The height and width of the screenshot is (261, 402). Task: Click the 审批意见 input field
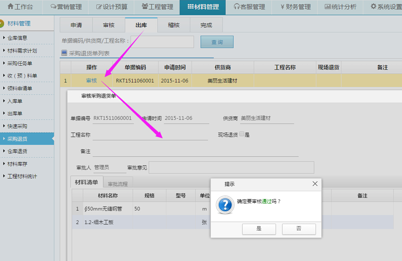(x=231, y=167)
